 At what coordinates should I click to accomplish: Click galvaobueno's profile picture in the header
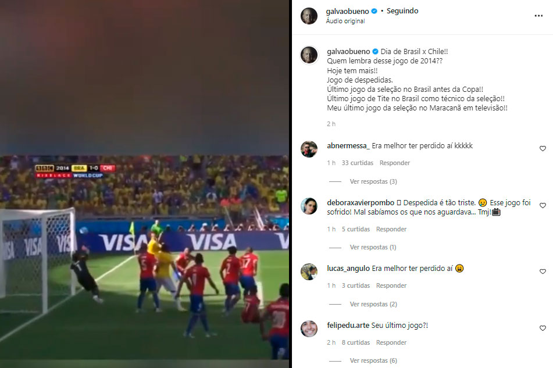[309, 16]
